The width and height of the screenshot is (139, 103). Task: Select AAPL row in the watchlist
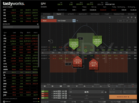(20, 64)
